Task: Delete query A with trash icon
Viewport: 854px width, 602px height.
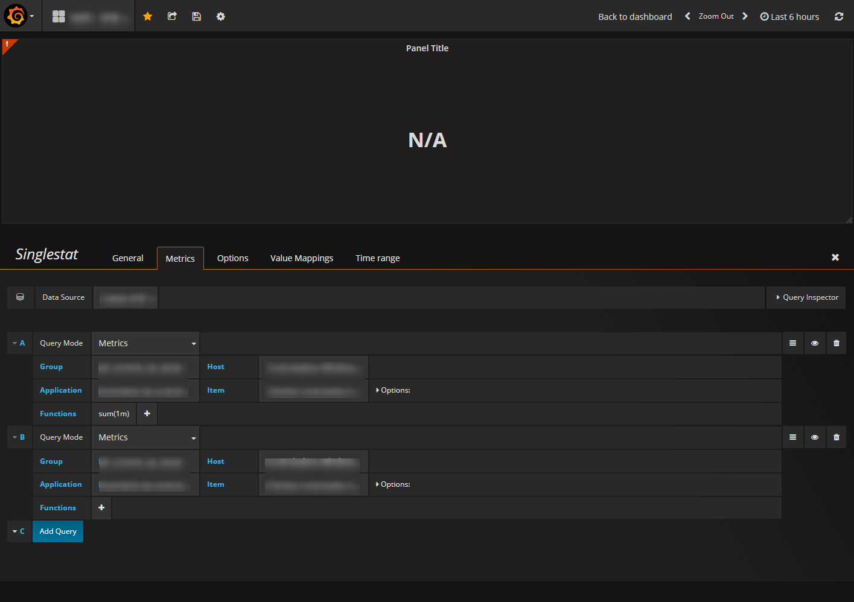Action: click(x=836, y=343)
